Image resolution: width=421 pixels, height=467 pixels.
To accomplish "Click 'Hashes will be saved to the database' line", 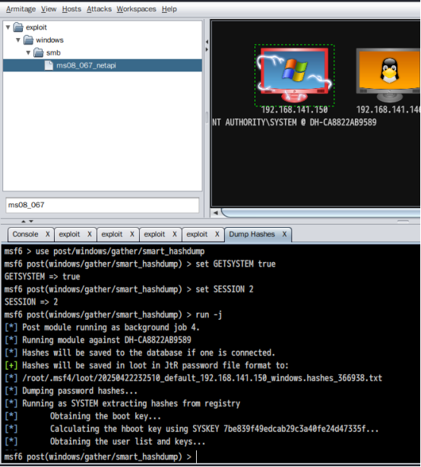I will (148, 353).
